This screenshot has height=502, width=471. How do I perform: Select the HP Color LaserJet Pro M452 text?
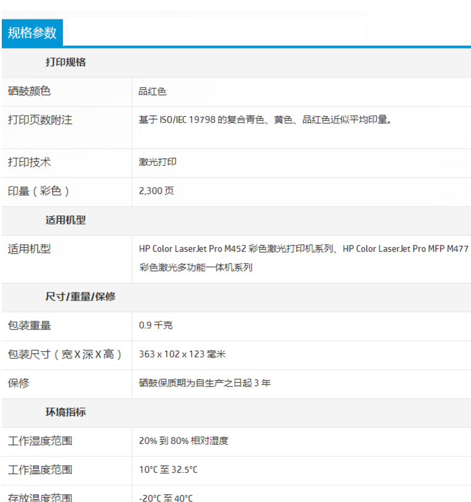193,249
